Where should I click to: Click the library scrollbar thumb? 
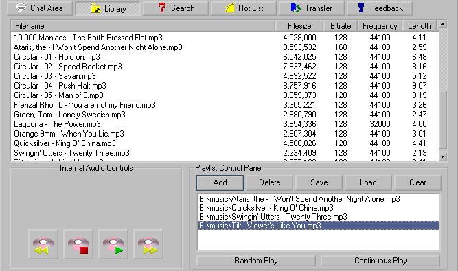pos(442,119)
